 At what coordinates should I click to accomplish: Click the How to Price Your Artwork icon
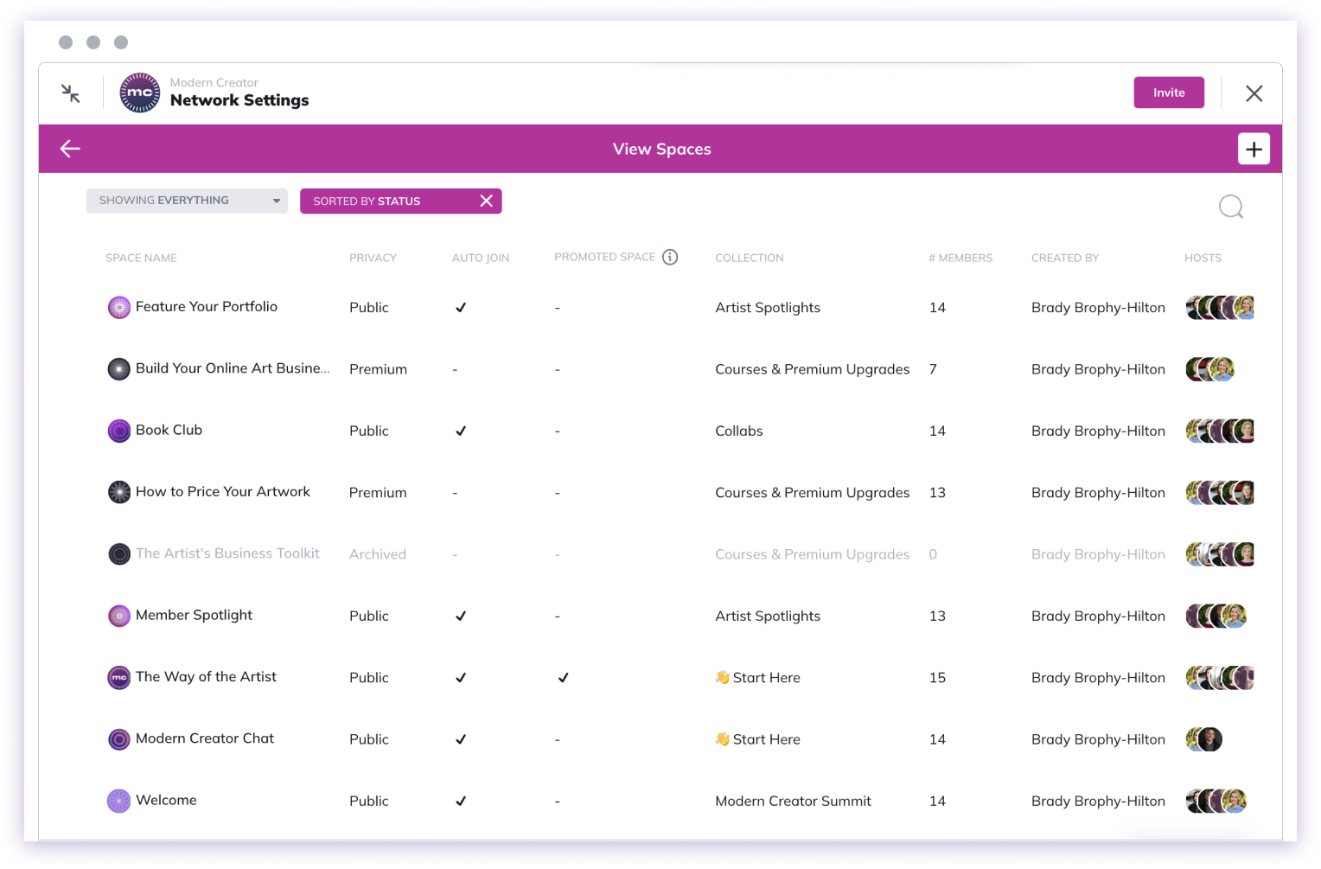pos(119,492)
